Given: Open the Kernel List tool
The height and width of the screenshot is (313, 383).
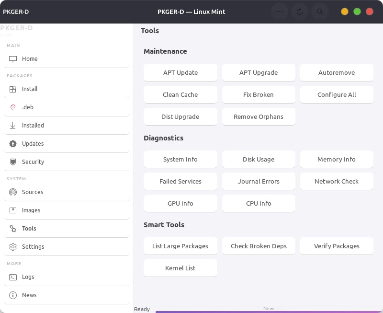Looking at the screenshot, I should (180, 268).
